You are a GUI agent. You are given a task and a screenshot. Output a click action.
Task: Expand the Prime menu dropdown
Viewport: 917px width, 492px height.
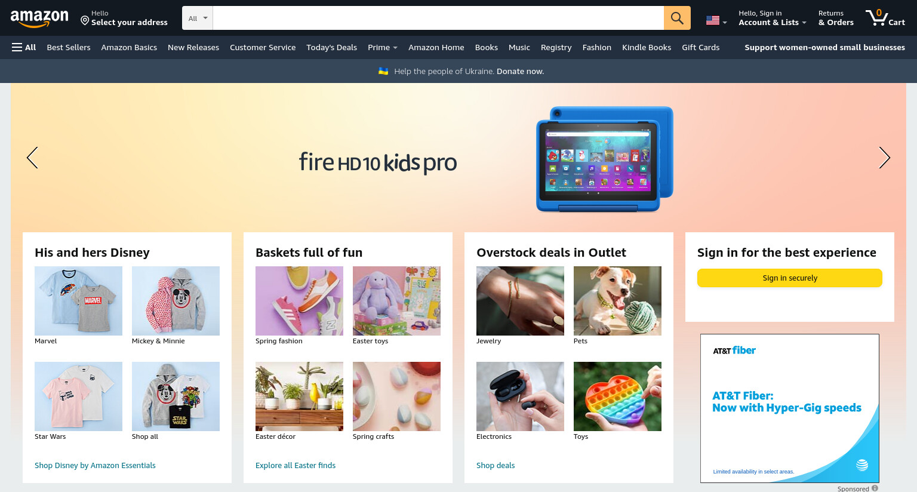[382, 47]
